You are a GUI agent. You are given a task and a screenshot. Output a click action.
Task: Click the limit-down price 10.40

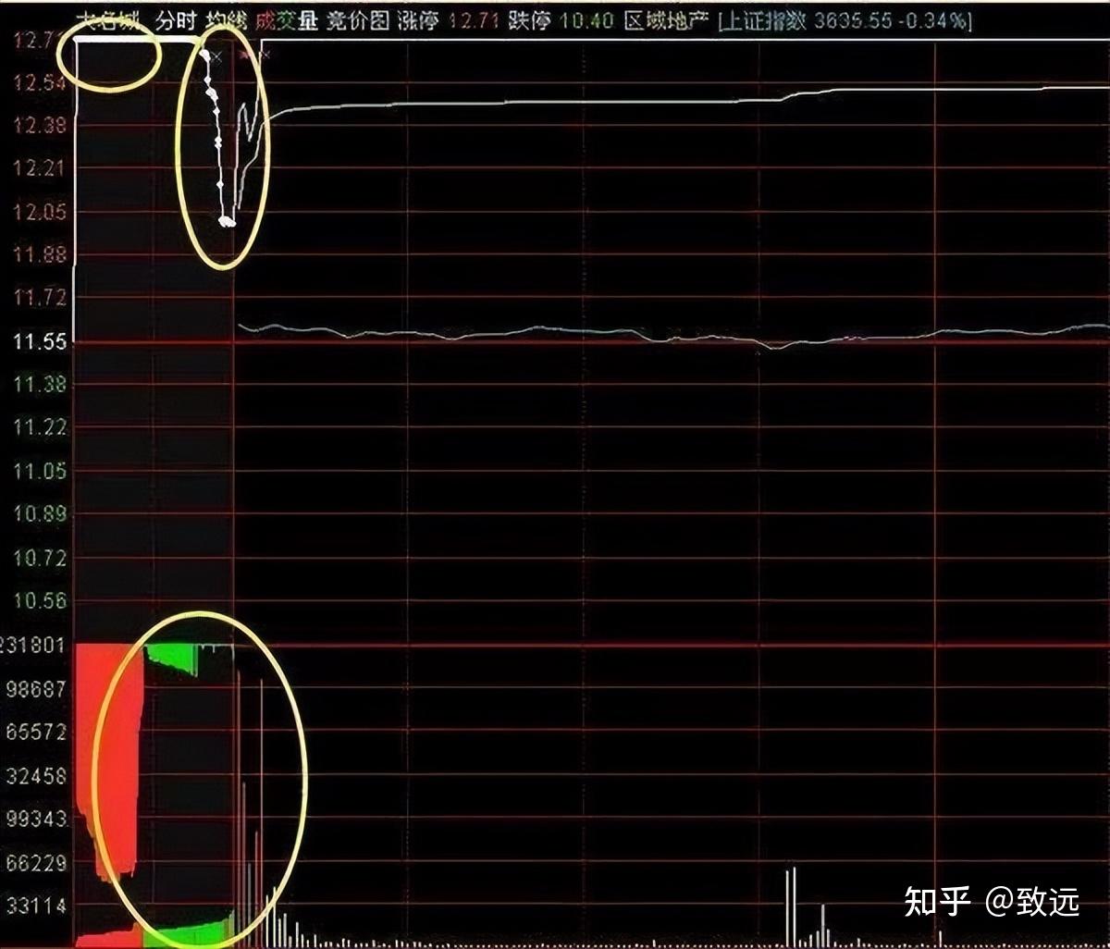point(586,20)
